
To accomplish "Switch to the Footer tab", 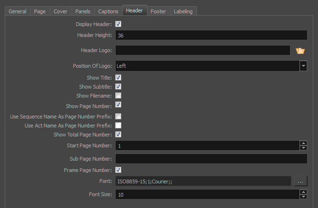I will tap(158, 11).
